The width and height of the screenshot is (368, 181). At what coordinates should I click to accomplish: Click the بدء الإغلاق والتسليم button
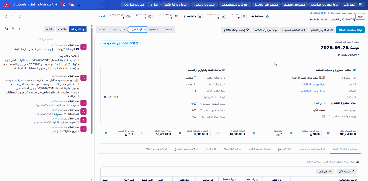[322, 30]
